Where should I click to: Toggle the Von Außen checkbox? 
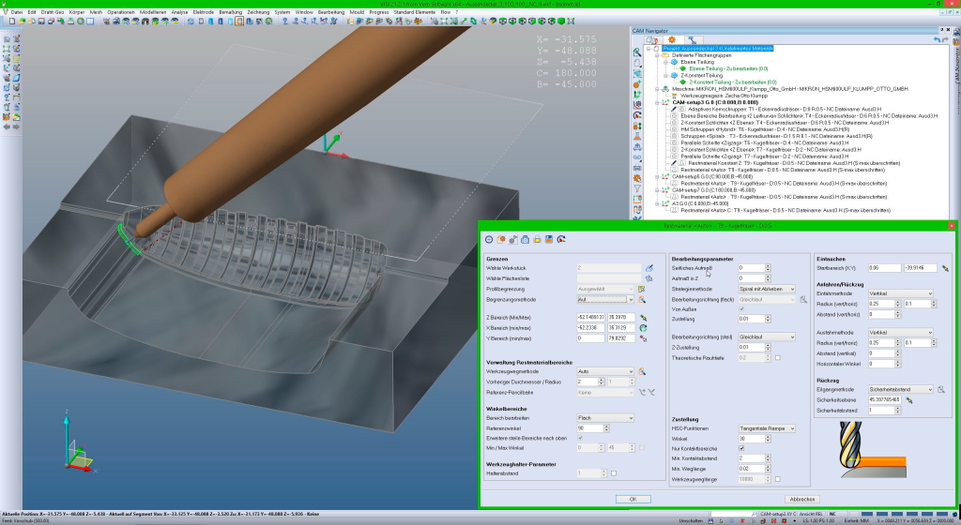pos(741,309)
